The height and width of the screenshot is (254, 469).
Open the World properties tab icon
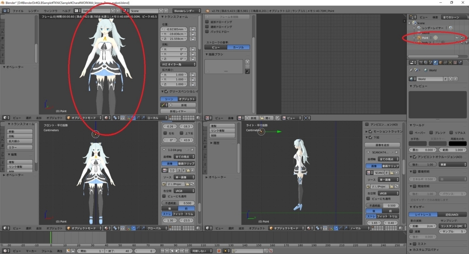coord(436,62)
